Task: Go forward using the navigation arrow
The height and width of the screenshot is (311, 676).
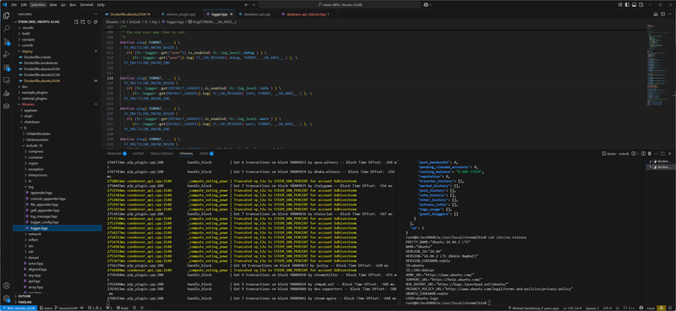Action: click(254, 4)
